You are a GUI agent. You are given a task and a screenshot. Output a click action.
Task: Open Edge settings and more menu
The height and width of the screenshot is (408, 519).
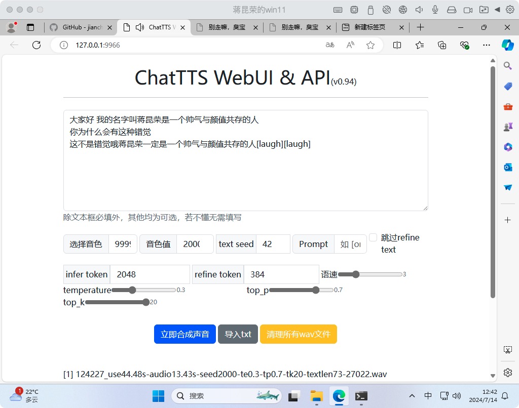coord(487,45)
